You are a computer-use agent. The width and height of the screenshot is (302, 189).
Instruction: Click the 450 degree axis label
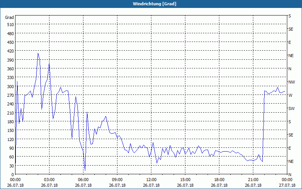coord(11,42)
